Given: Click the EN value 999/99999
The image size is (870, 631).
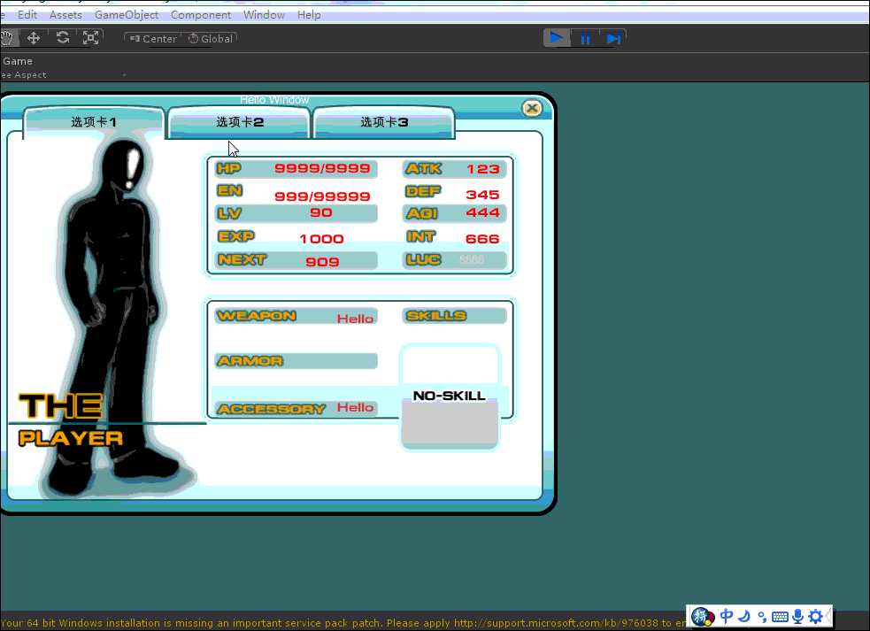Looking at the screenshot, I should pos(322,196).
